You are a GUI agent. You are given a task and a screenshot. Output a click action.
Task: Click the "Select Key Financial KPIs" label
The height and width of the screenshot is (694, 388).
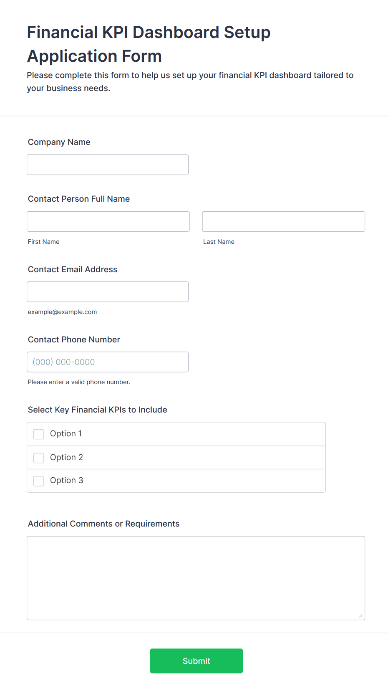pyautogui.click(x=97, y=410)
